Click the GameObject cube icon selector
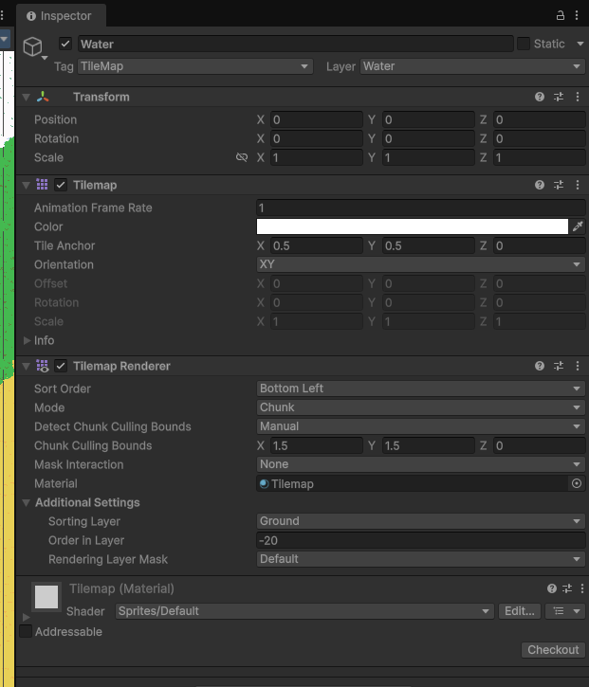The image size is (589, 687). tap(33, 46)
